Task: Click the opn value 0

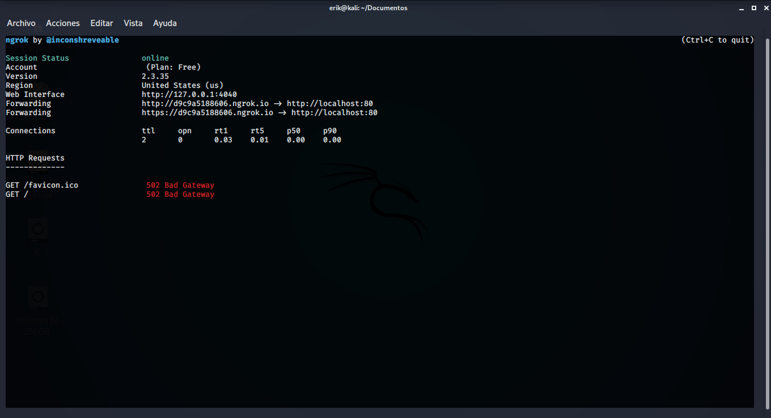Action: 180,140
